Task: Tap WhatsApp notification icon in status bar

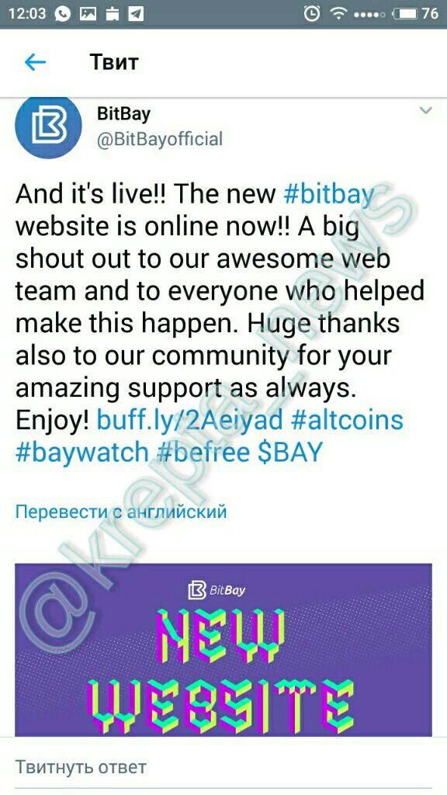Action: pos(63,13)
